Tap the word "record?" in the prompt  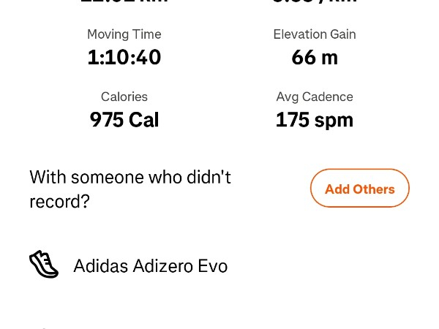click(x=60, y=202)
